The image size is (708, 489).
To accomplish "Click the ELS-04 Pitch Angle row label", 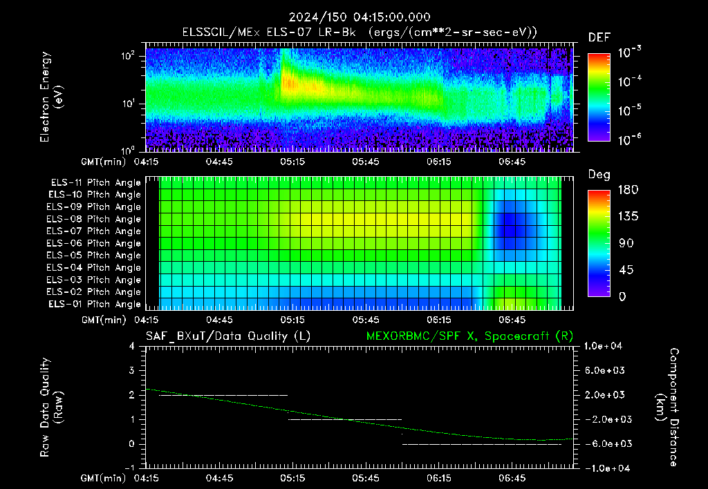I will 94,267.
